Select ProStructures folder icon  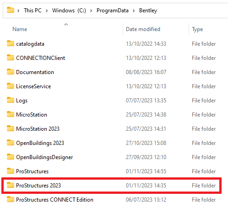tap(11, 171)
